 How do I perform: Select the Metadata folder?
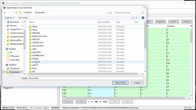pos(36,33)
